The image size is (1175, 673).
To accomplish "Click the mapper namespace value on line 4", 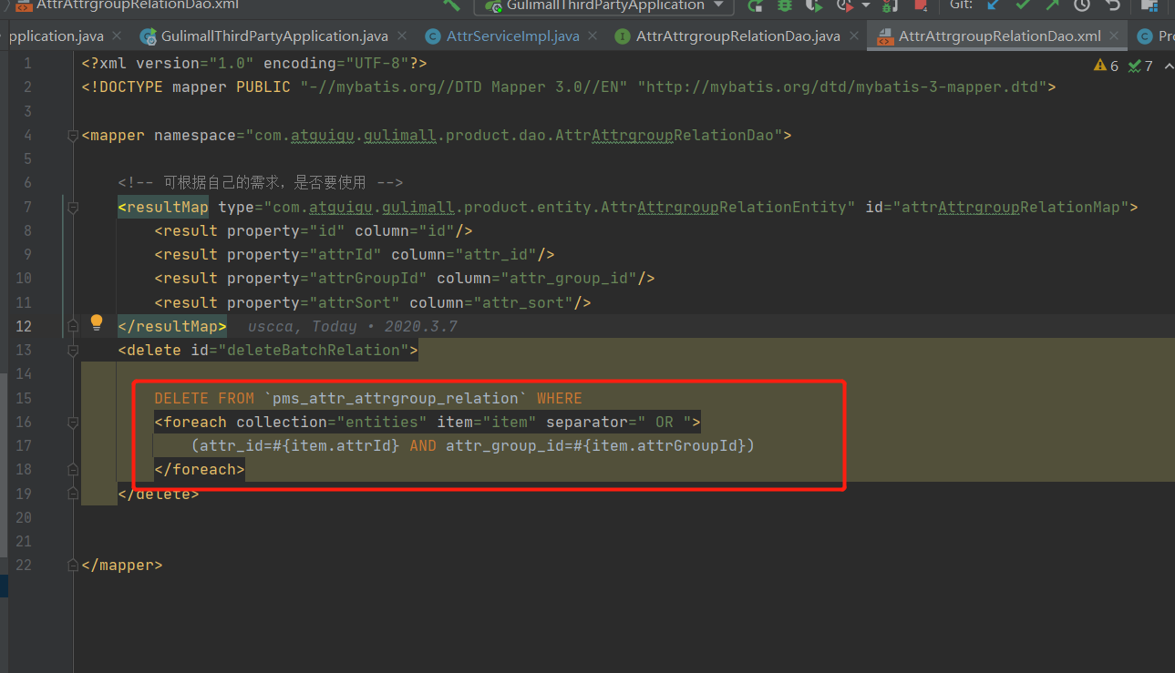I will pyautogui.click(x=513, y=136).
